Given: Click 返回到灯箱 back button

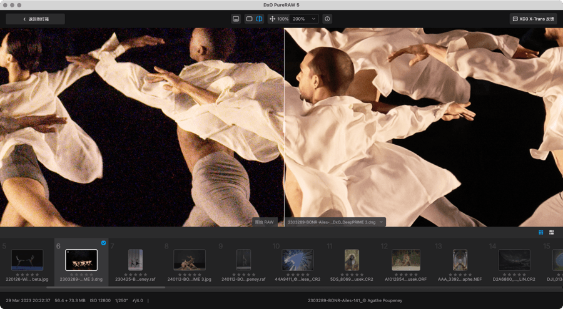Looking at the screenshot, I should (x=35, y=19).
